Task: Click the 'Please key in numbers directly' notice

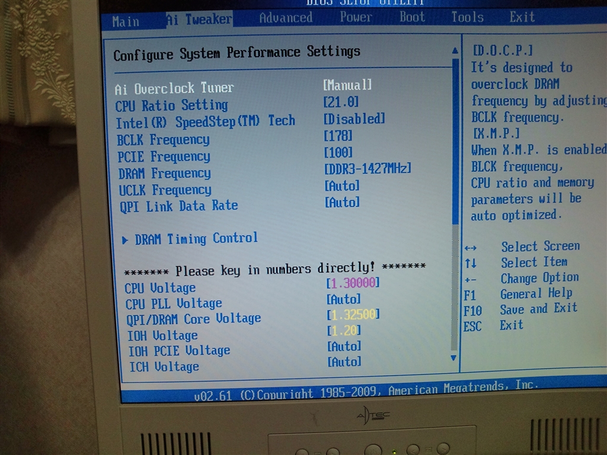Action: 275,269
